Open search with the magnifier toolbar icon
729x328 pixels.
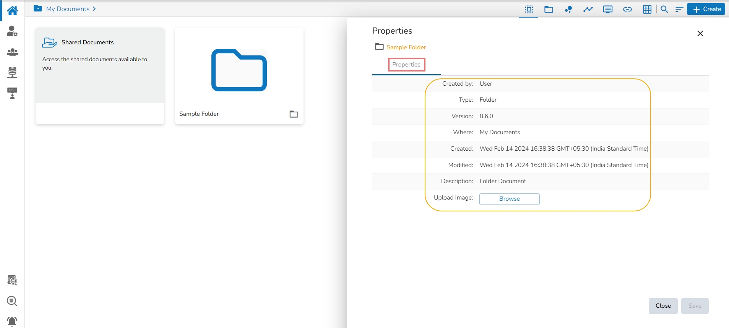point(664,9)
